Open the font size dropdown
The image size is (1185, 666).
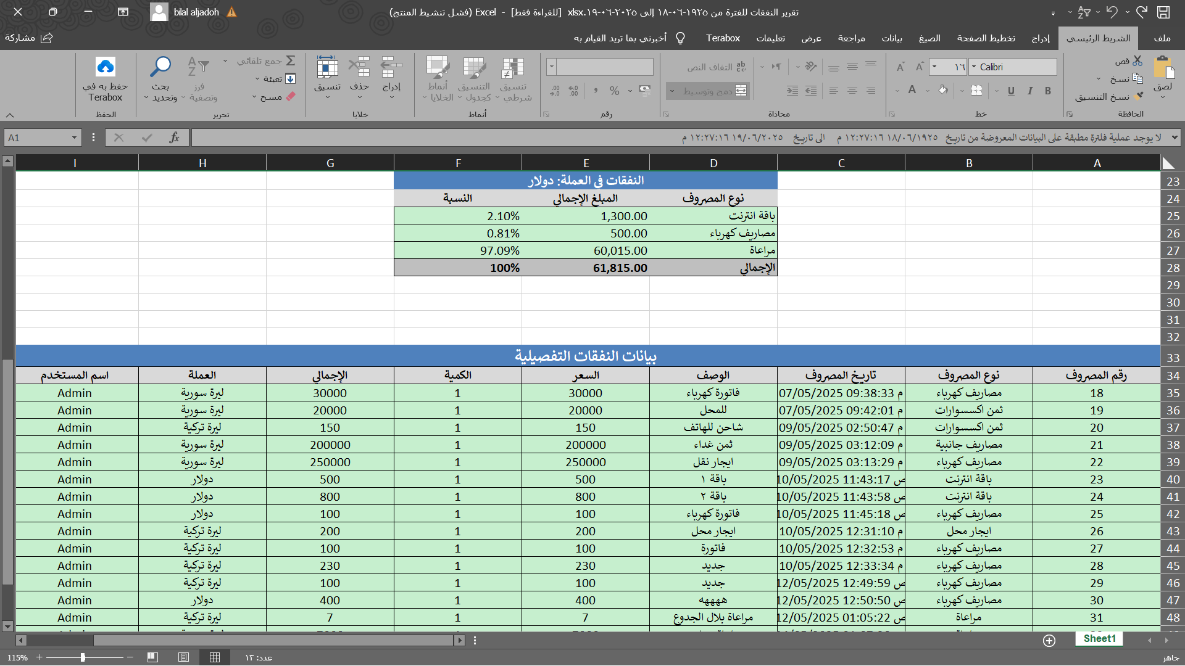click(934, 67)
